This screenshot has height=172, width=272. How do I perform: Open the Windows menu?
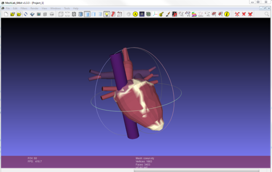pyautogui.click(x=55, y=8)
